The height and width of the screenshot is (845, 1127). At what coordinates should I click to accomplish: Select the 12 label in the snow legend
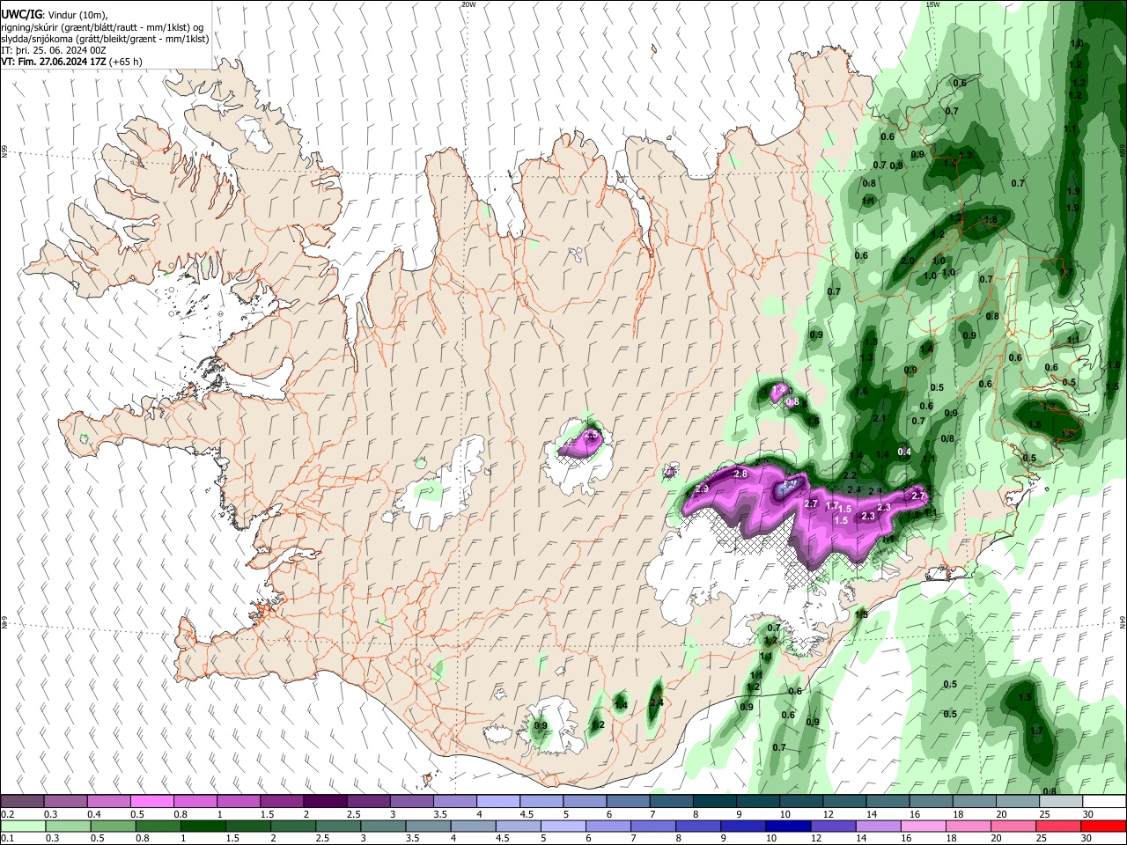[x=828, y=814]
